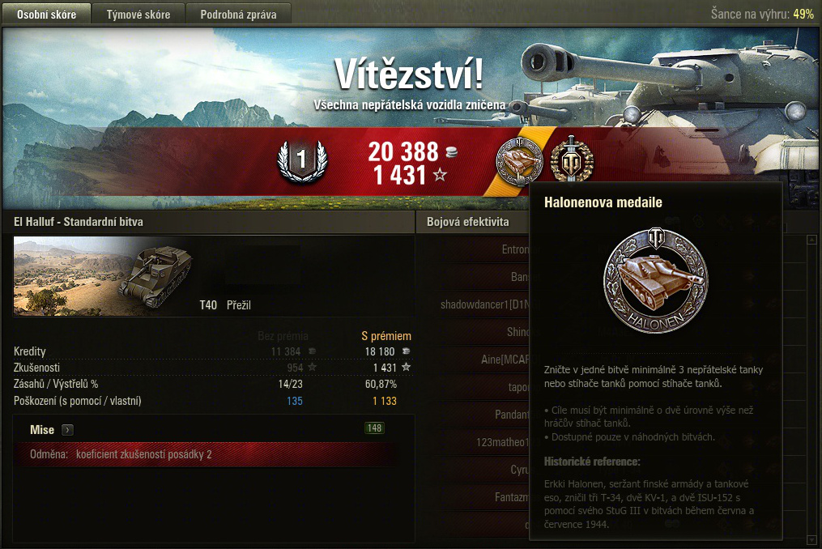Click the credits coin icon beside 20 388
The image size is (822, 549).
pyautogui.click(x=451, y=152)
